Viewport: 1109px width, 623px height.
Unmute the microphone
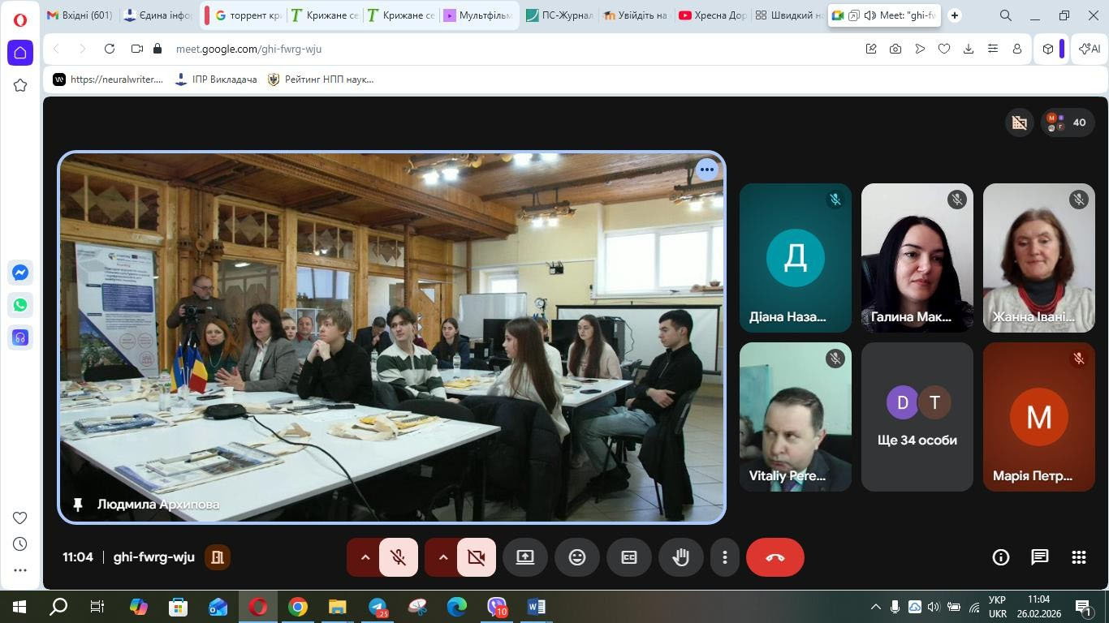click(398, 557)
